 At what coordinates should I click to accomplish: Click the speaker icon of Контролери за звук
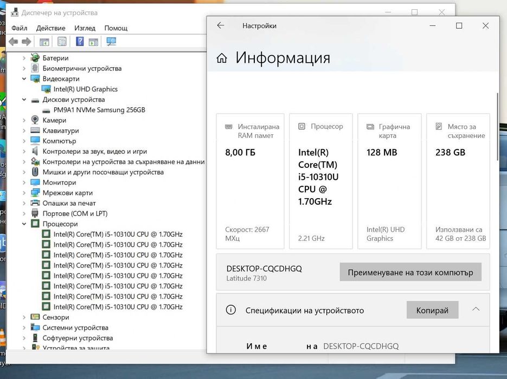pyautogui.click(x=35, y=151)
